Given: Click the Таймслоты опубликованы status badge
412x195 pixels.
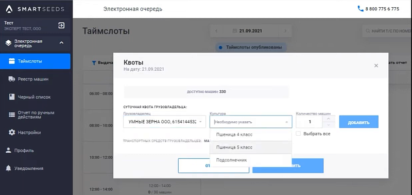Looking at the screenshot, I should point(251,47).
